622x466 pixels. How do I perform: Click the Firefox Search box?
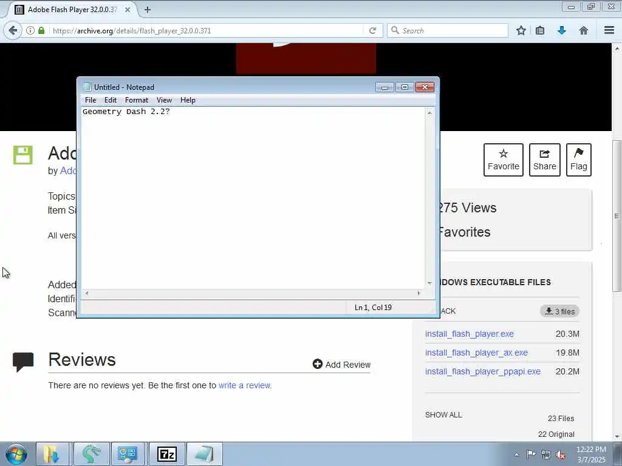448,30
